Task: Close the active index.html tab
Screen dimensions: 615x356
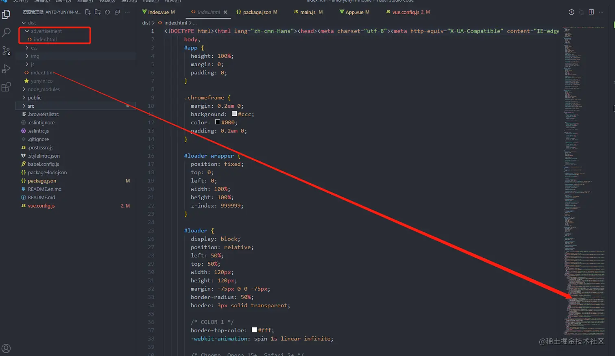Action: [226, 12]
